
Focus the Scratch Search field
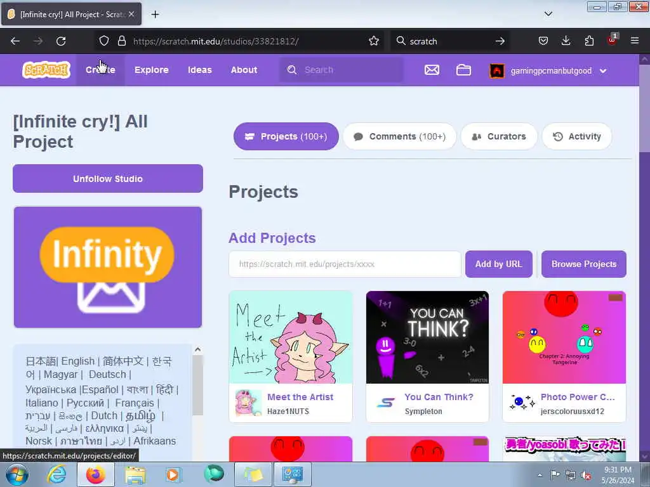(341, 70)
